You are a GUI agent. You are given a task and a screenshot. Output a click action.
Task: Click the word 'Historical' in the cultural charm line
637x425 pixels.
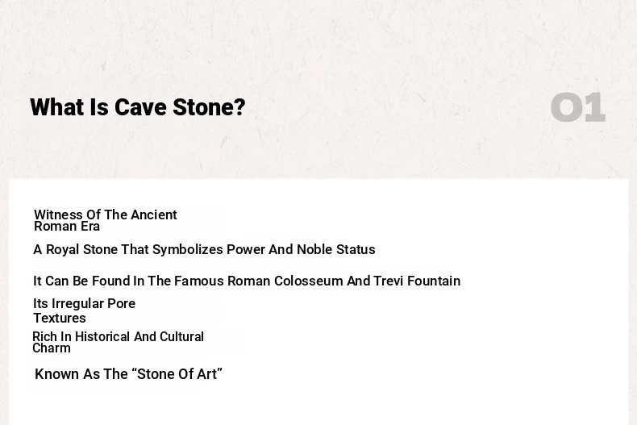(x=102, y=336)
